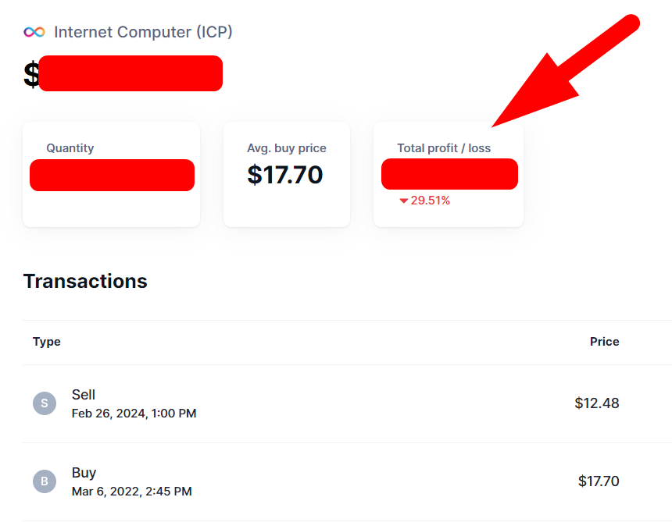Click the Quantity card
This screenshot has height=522, width=672.
coord(111,175)
